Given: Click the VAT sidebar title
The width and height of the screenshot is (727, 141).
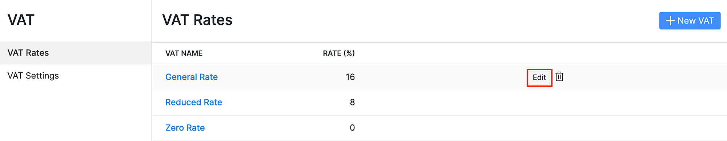Looking at the screenshot, I should [21, 20].
